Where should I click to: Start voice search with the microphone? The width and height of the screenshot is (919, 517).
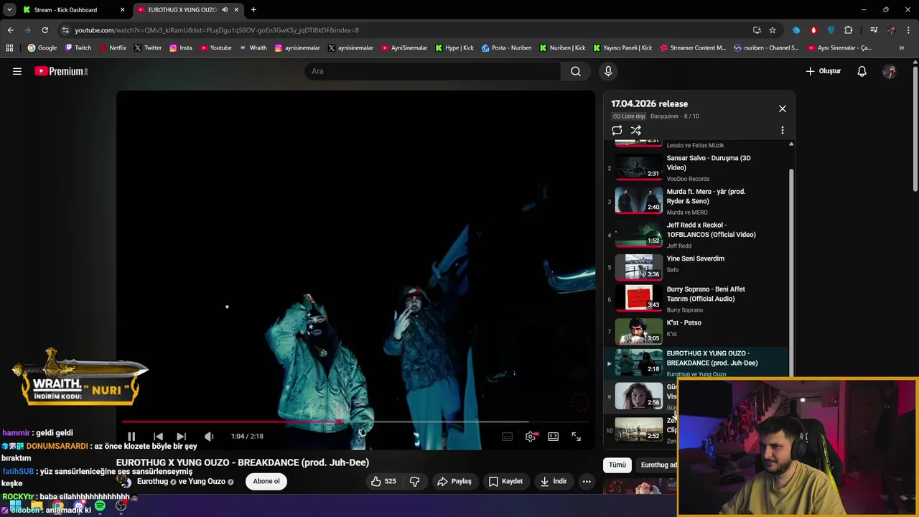(608, 71)
